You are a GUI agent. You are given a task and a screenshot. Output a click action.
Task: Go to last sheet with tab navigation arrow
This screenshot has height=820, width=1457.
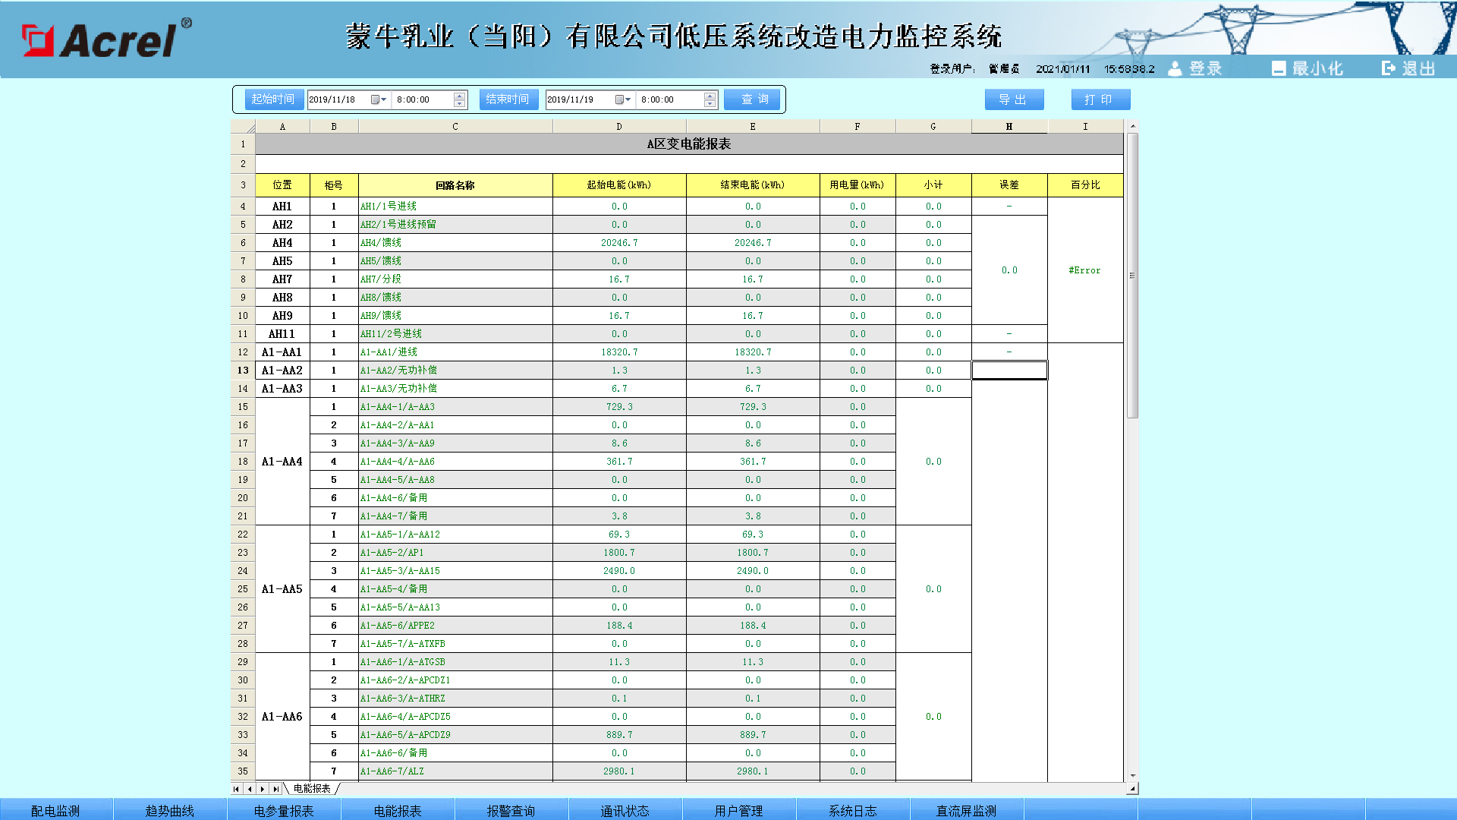click(x=276, y=789)
